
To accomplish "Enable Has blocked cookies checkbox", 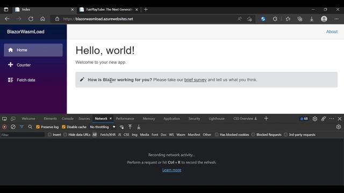I will (217, 135).
